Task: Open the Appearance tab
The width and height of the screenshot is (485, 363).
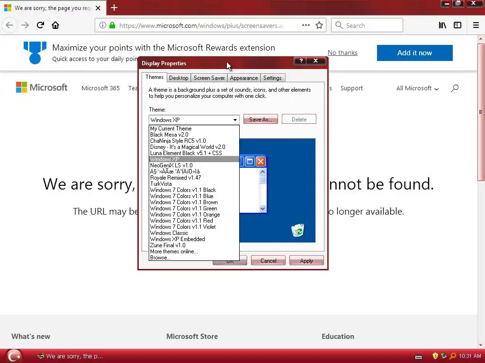Action: tap(244, 78)
